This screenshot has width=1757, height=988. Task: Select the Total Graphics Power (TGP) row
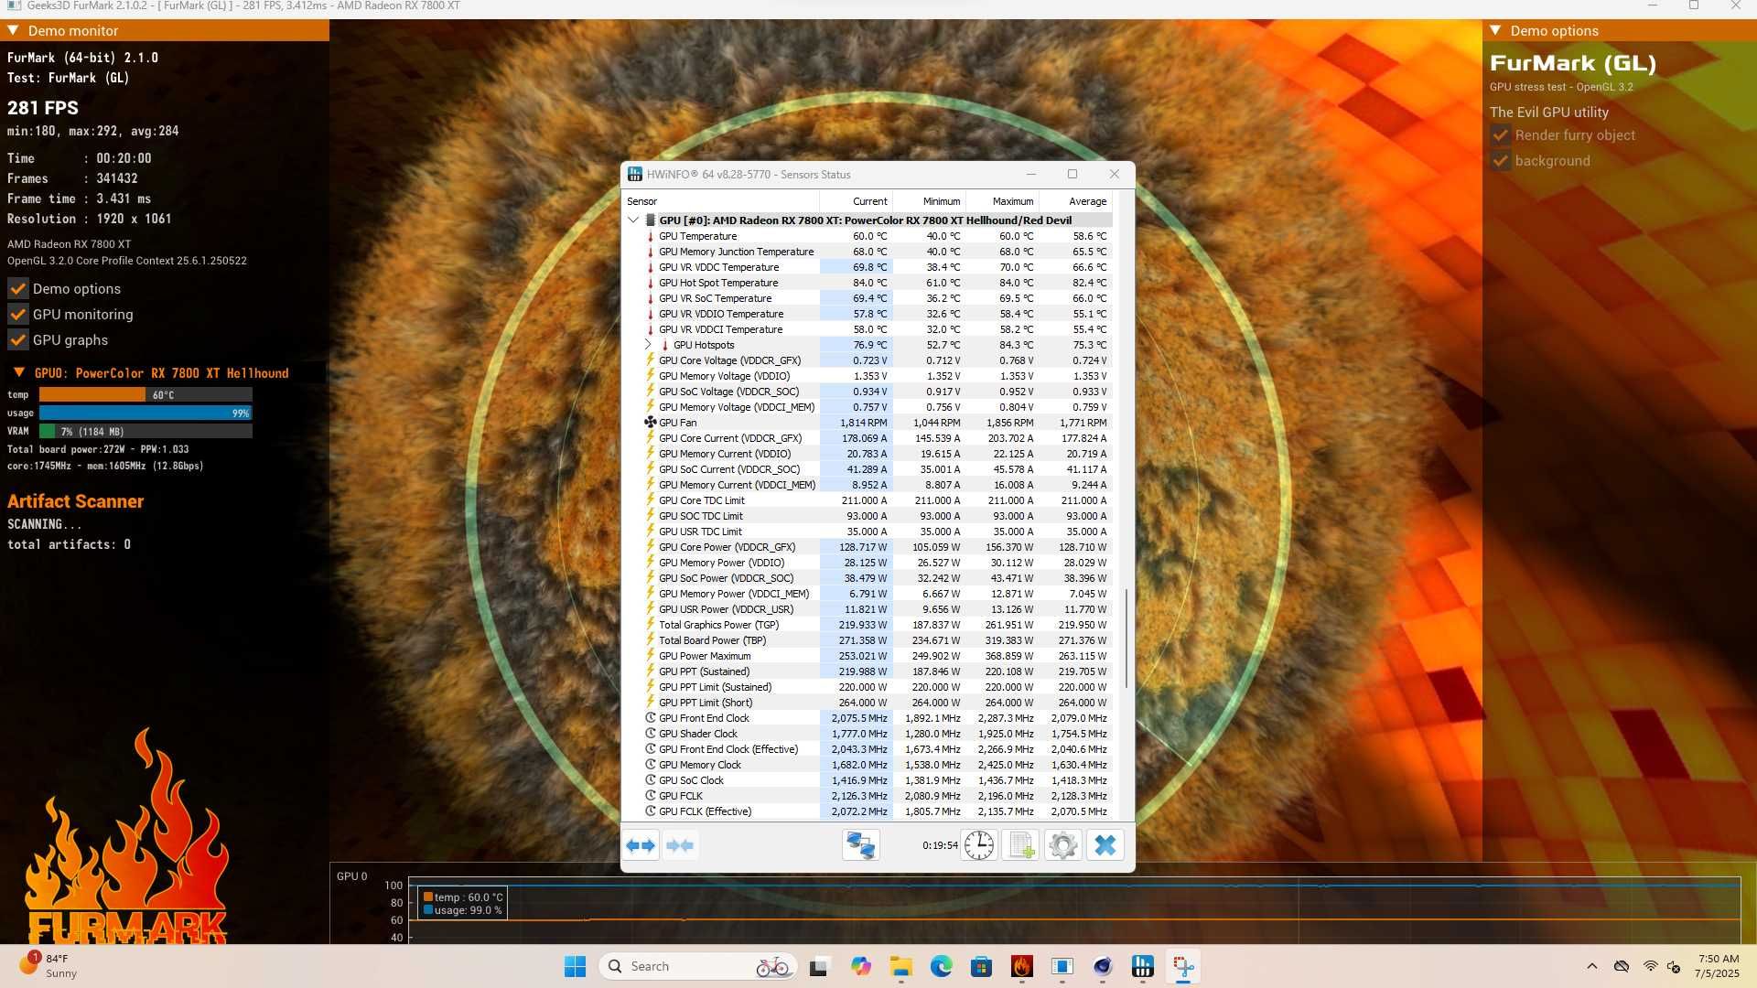pos(868,625)
